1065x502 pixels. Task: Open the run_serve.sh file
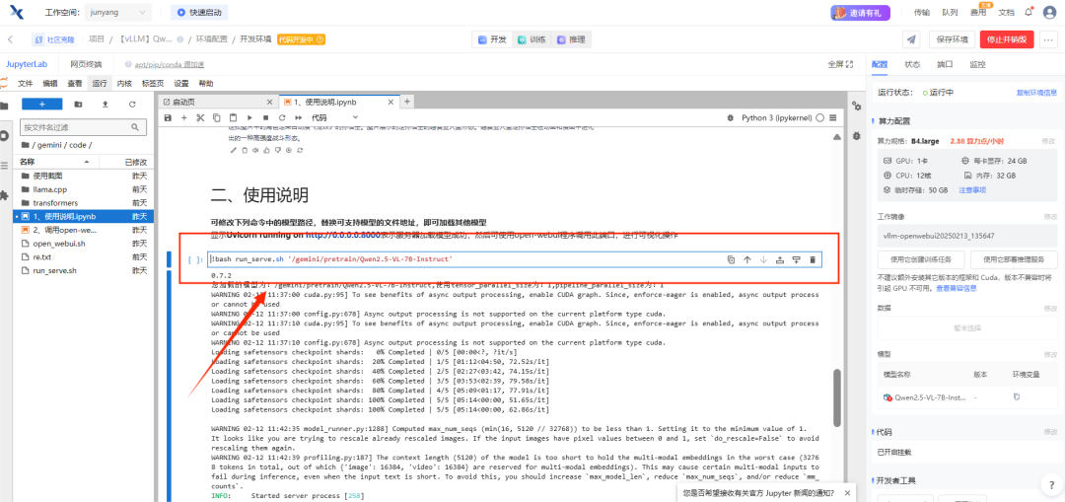84,270
